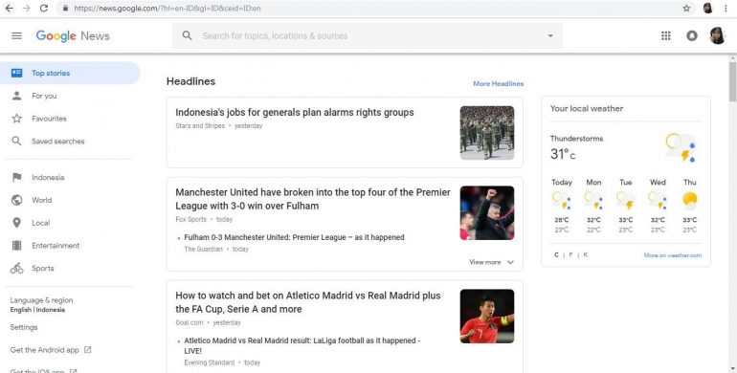Click the Google News logo
This screenshot has width=737, height=373.
[x=73, y=36]
